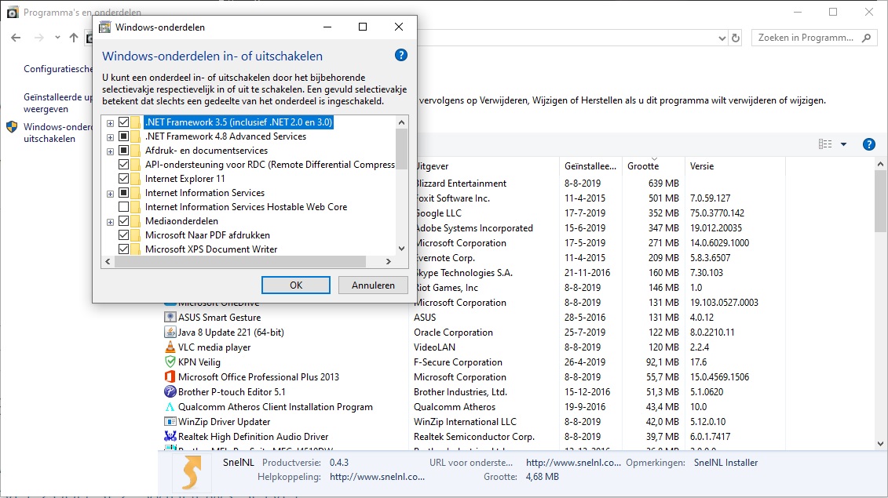Uncheck Microsoft XPS Document Writer checkbox
The image size is (888, 498).
[123, 249]
